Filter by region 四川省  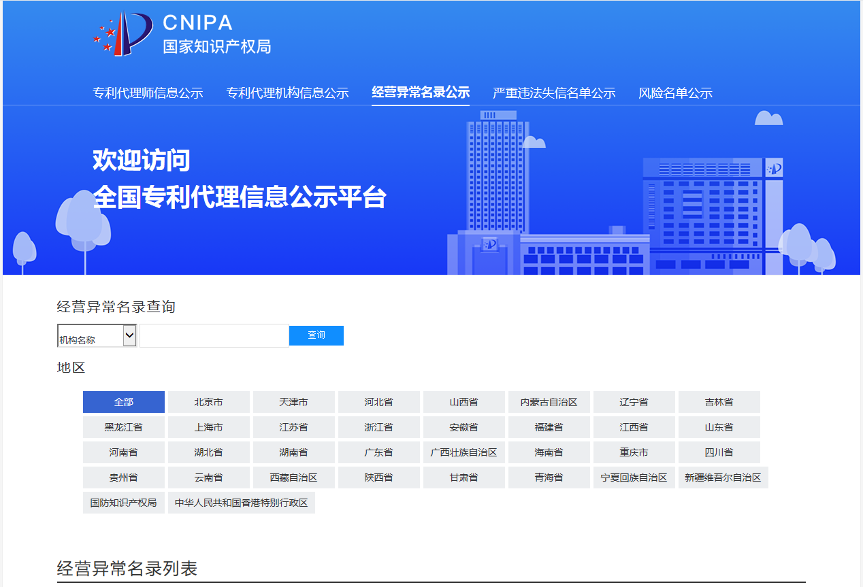pyautogui.click(x=719, y=452)
